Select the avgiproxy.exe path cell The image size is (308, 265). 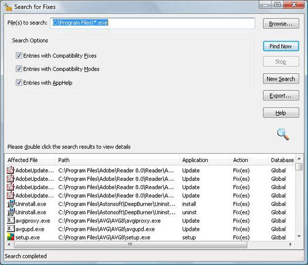tap(109, 221)
